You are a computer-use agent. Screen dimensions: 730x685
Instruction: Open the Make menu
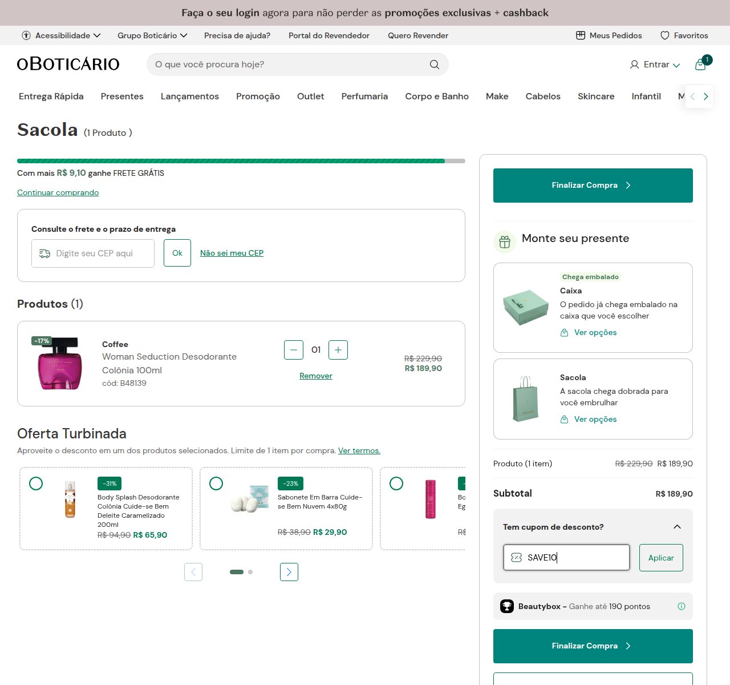tap(497, 96)
